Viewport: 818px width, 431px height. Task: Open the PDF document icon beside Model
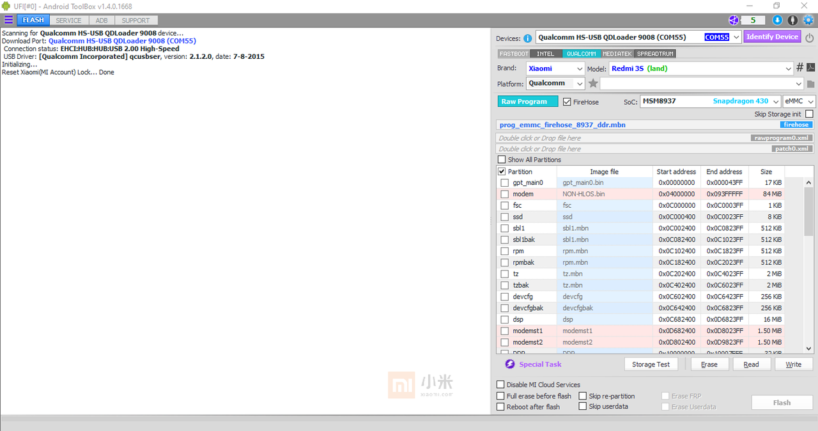(x=810, y=68)
